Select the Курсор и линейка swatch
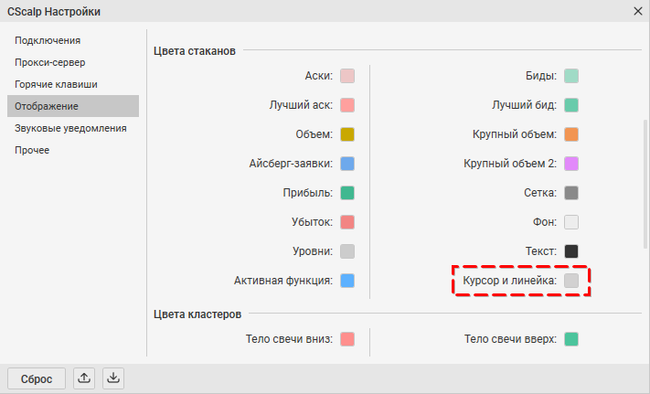 (571, 281)
